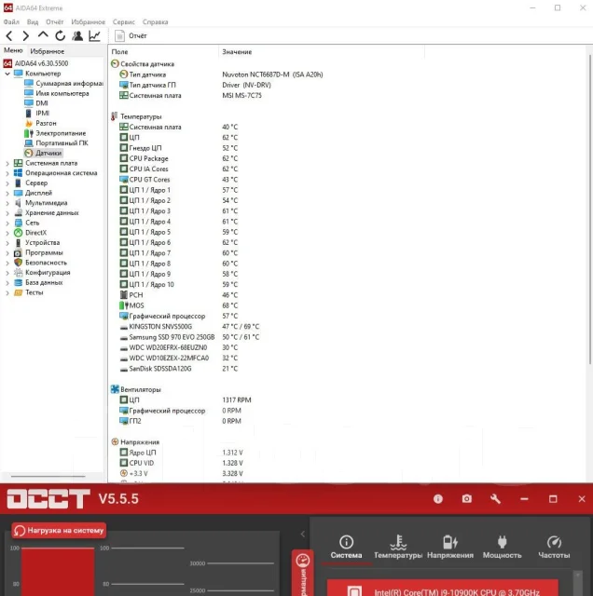Image resolution: width=593 pixels, height=596 pixels.
Task: Click the sensor list vertical scrollbar
Action: point(590,210)
